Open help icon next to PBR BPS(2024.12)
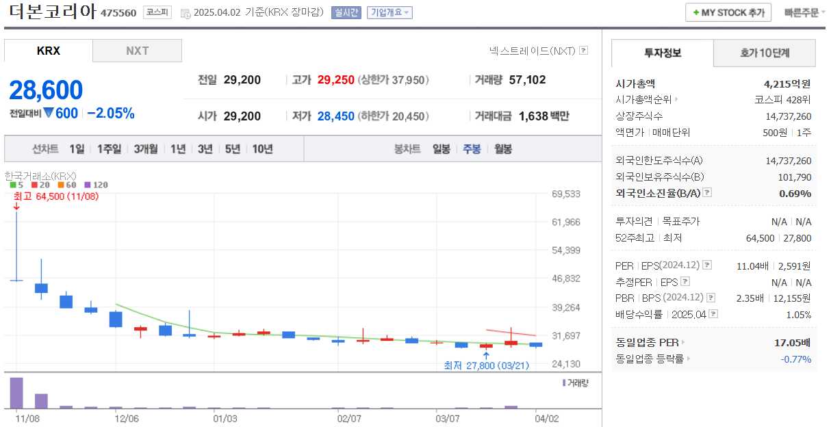Screen dimensions: 831x427 711,298
